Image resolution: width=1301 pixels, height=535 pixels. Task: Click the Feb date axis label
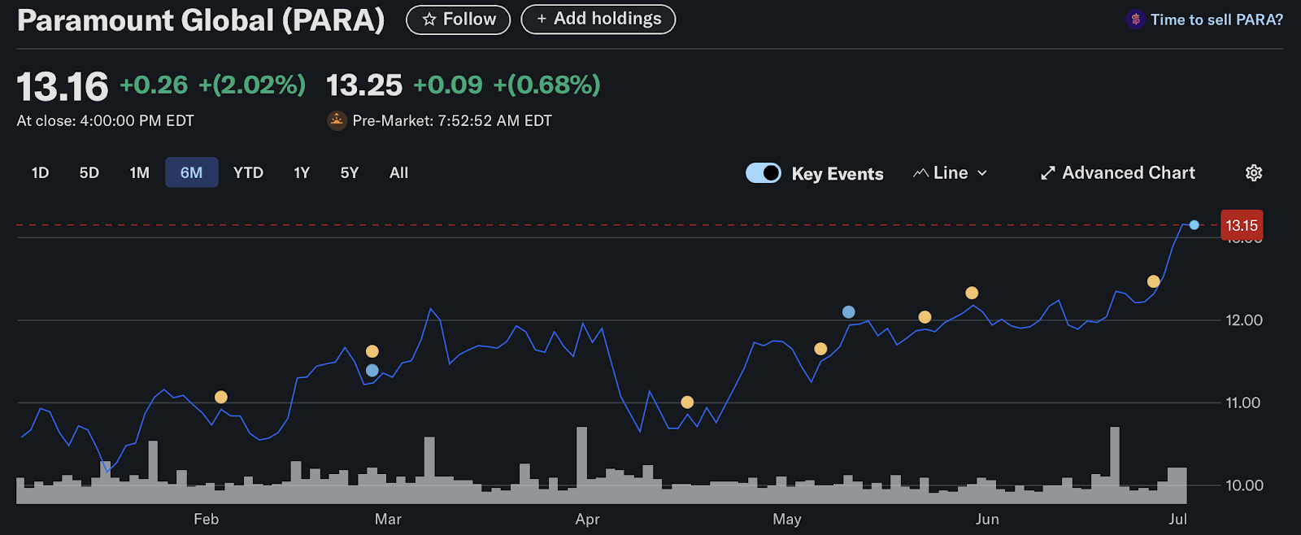(x=207, y=520)
